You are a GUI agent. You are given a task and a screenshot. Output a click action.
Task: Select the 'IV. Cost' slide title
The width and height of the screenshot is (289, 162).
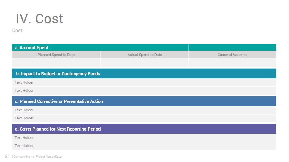[39, 19]
